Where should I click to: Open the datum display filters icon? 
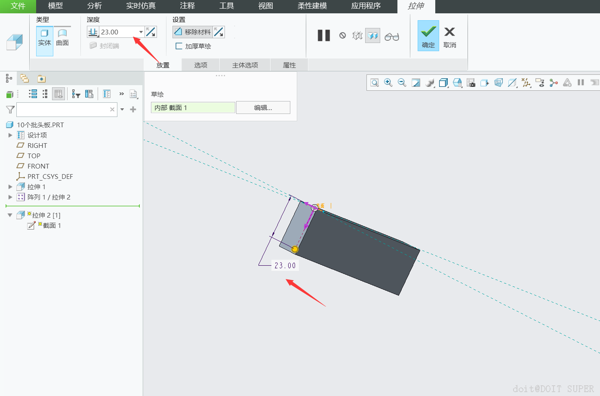(x=526, y=83)
